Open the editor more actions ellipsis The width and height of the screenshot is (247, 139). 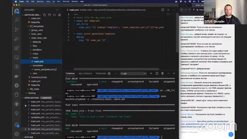click(x=174, y=10)
